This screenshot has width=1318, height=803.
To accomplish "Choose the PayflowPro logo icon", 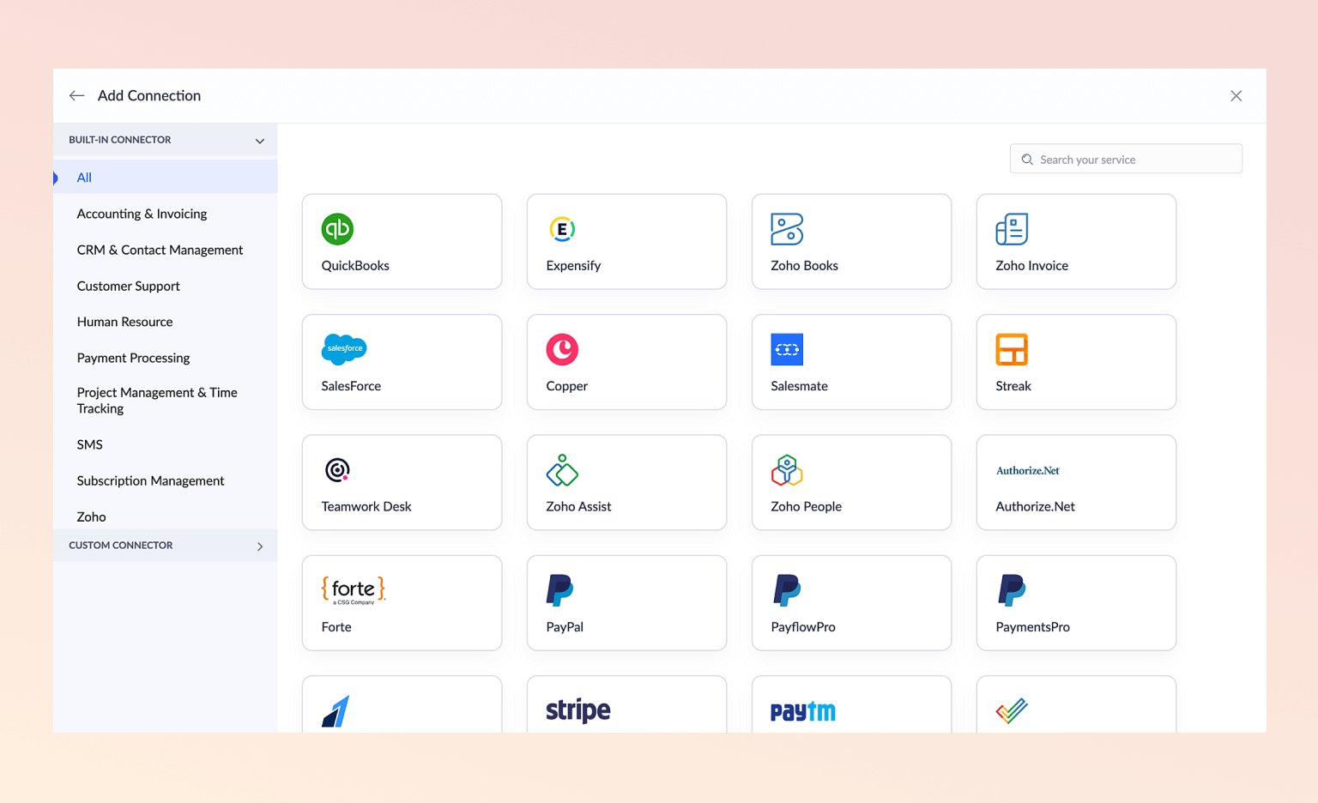I will coord(786,590).
